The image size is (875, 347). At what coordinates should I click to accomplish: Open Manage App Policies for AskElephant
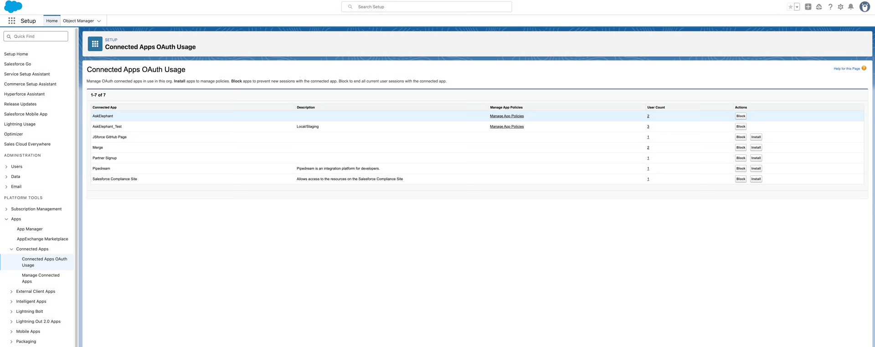tap(507, 116)
